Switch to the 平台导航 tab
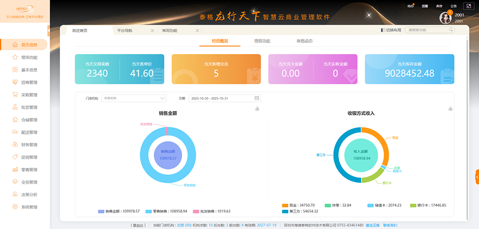 click(125, 31)
